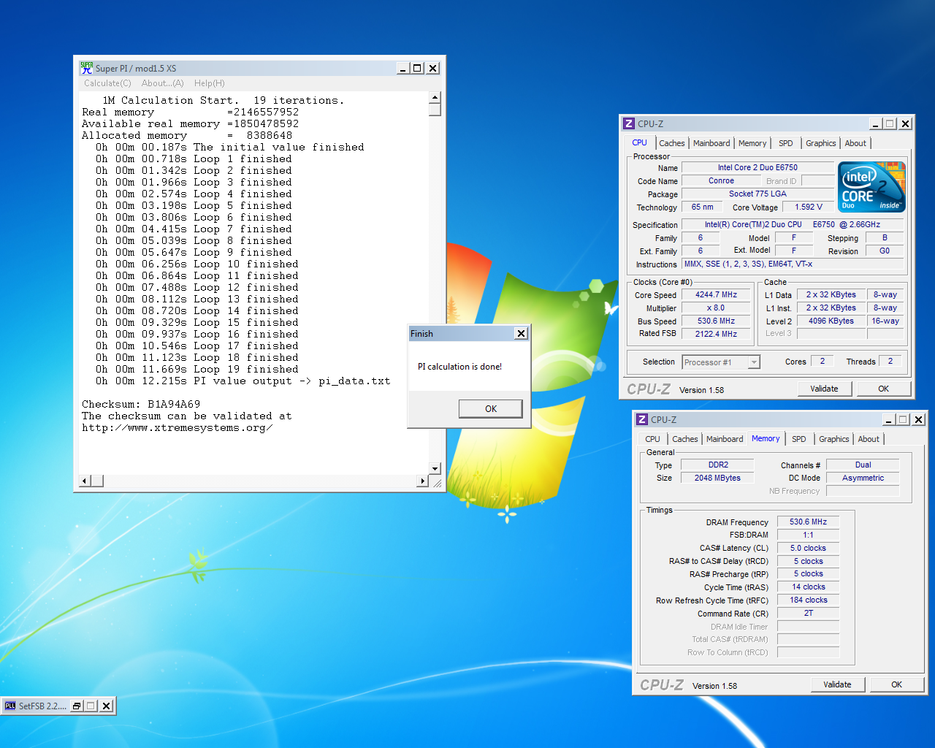Select CPU tab in upper CPU-Z window
935x748 pixels.
tap(639, 142)
